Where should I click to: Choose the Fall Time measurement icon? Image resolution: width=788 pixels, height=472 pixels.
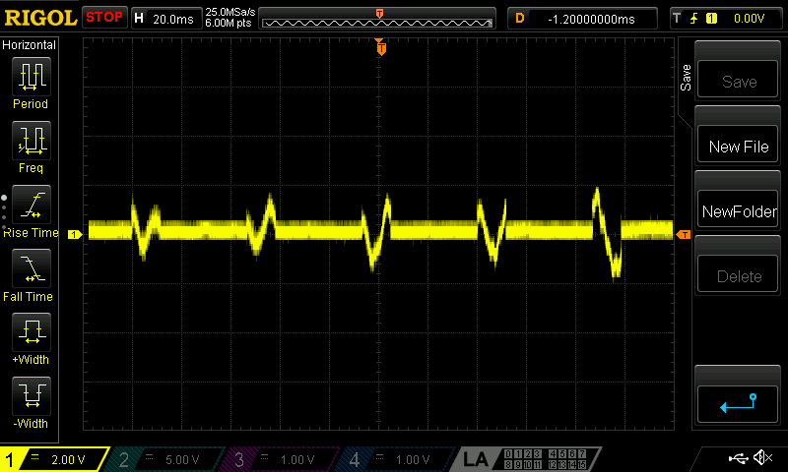pyautogui.click(x=32, y=268)
